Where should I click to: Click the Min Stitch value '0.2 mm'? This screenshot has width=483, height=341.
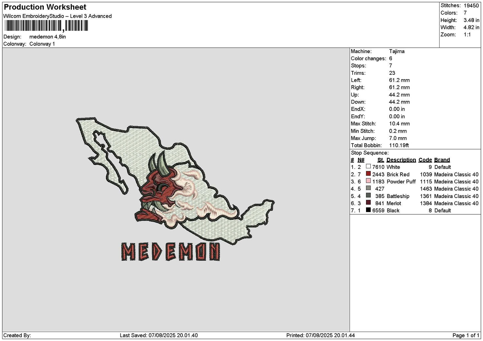click(x=398, y=131)
